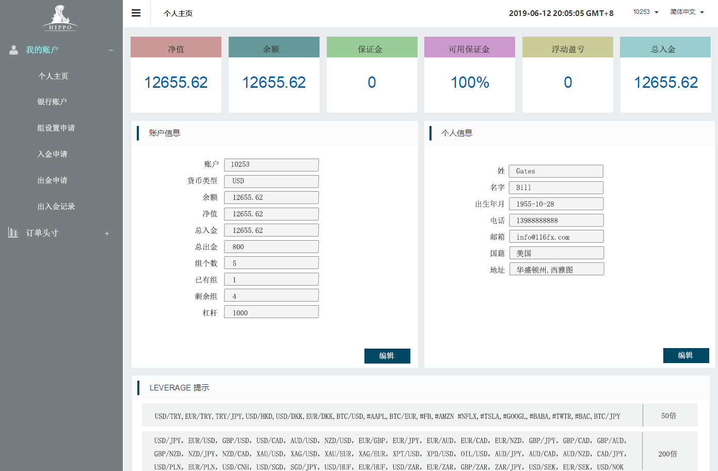718x471 pixels.
Task: Click the 电话 field in 个人信息
Action: (x=556, y=221)
